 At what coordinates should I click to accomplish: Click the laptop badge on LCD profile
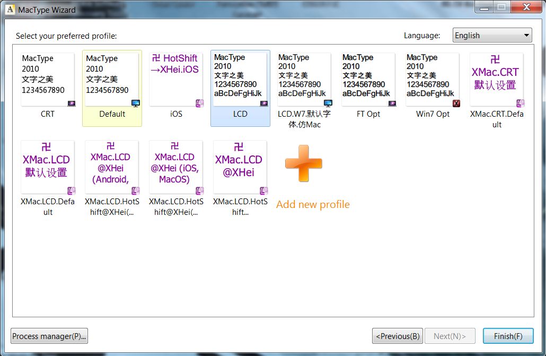pyautogui.click(x=264, y=103)
